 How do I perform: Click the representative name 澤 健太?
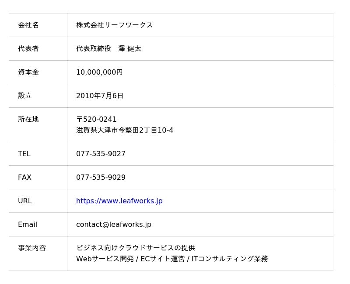[x=129, y=49]
